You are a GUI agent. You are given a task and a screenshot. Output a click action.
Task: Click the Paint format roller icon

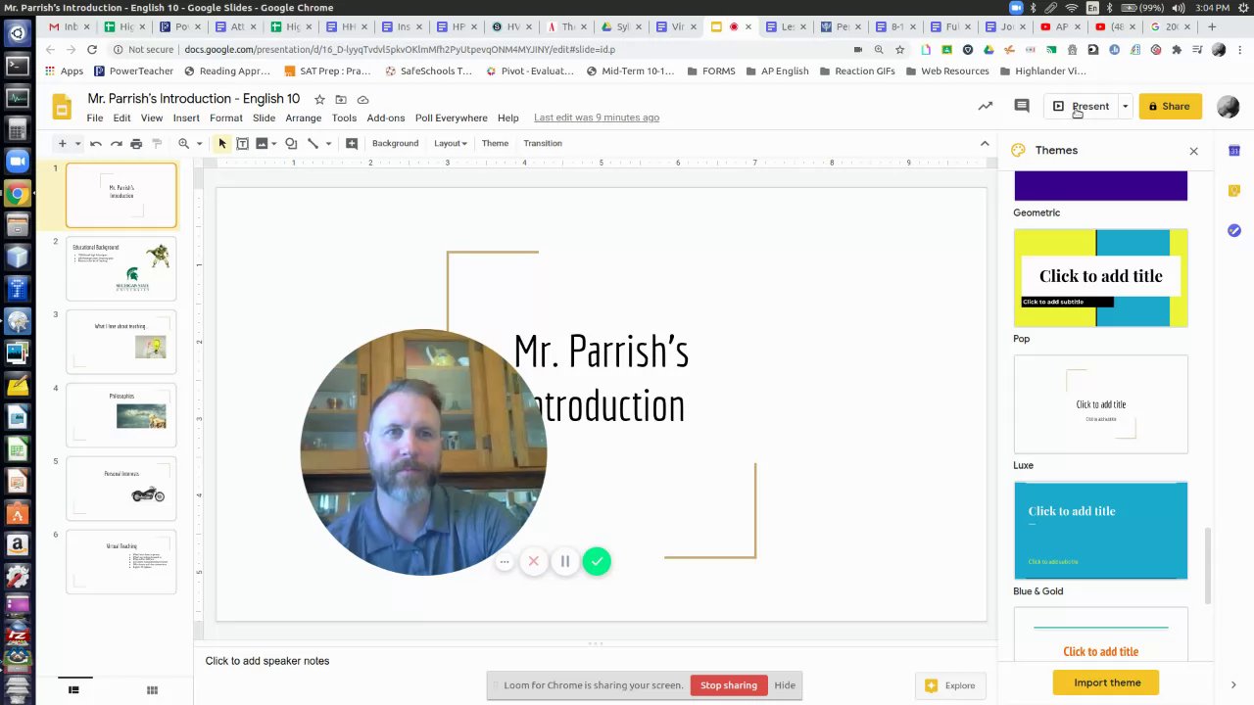click(156, 144)
